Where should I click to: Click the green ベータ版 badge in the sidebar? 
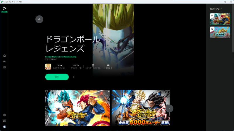click(x=4, y=12)
